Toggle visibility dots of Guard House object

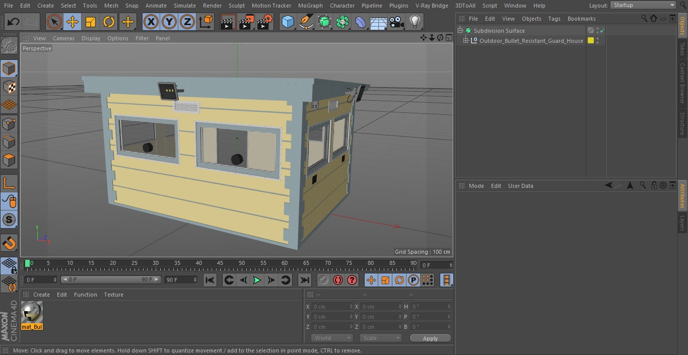click(598, 41)
